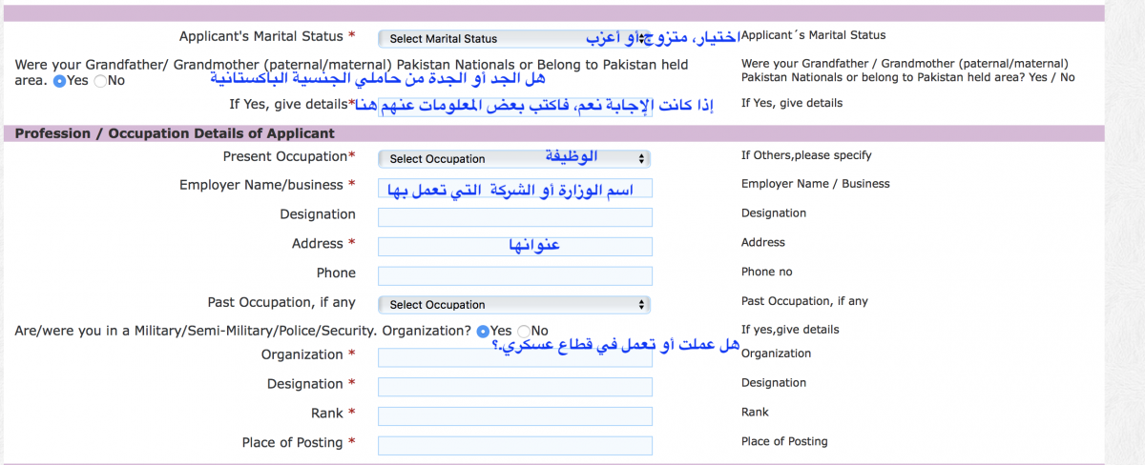The image size is (1145, 465).
Task: Click the Organization input field
Action: (514, 357)
